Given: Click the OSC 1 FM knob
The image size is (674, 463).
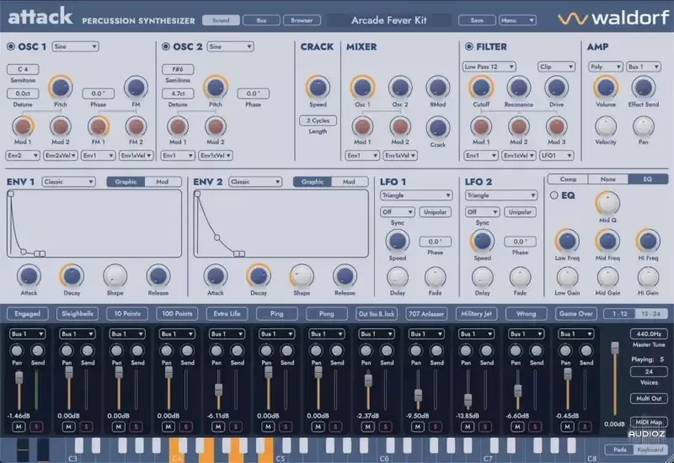Looking at the screenshot, I should click(x=136, y=88).
